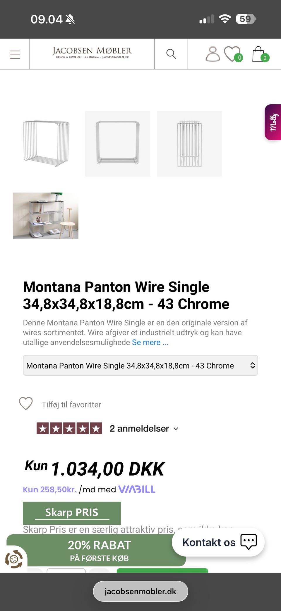281x611 pixels.
Task: Expand the 2 anmeldelser reviews chevron
Action: [176, 429]
